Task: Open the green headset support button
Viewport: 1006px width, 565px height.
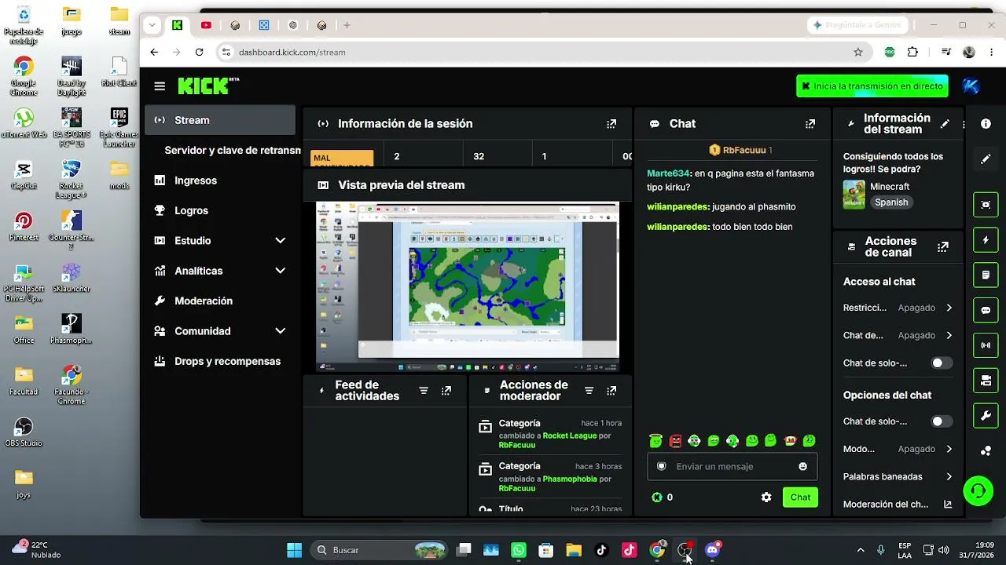Action: [x=978, y=491]
